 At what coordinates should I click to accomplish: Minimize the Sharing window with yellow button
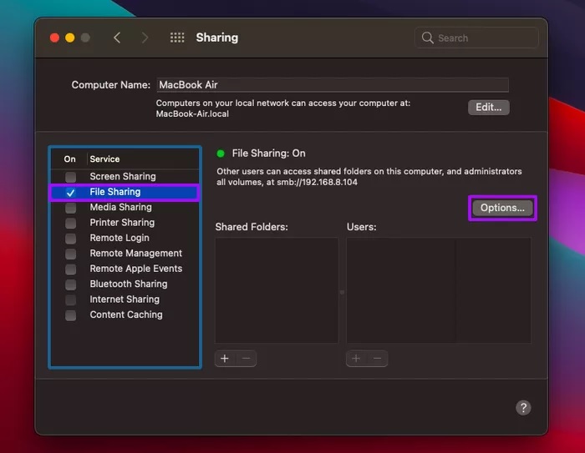coord(69,38)
